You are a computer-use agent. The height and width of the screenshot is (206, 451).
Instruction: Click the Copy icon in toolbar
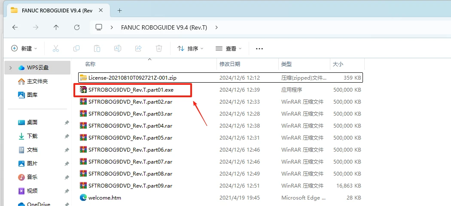coord(76,48)
